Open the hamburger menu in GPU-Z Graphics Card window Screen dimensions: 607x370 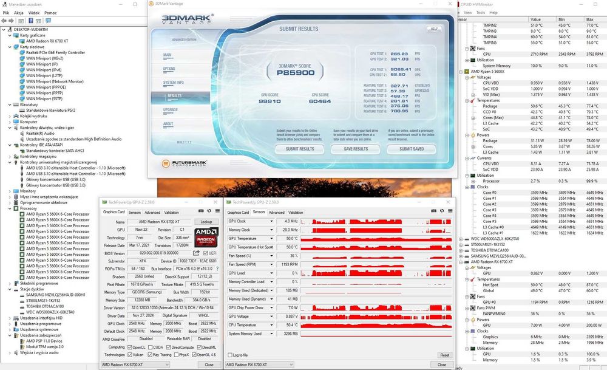pyautogui.click(x=217, y=211)
